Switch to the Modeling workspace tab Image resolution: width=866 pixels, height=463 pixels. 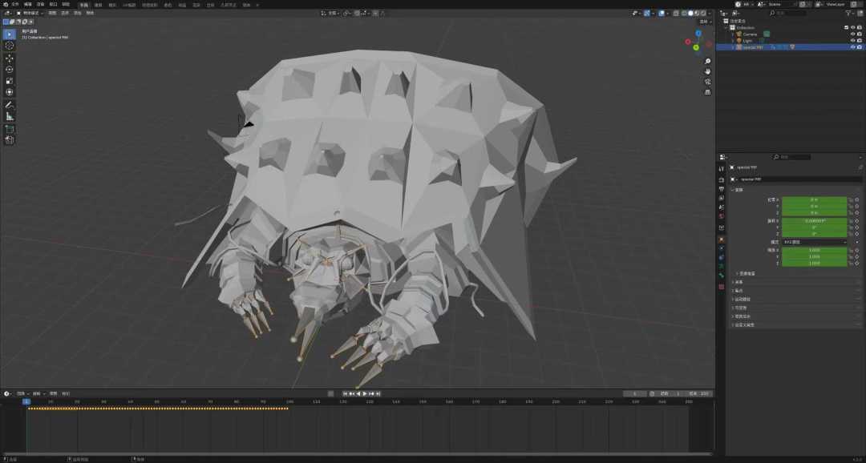[99, 5]
